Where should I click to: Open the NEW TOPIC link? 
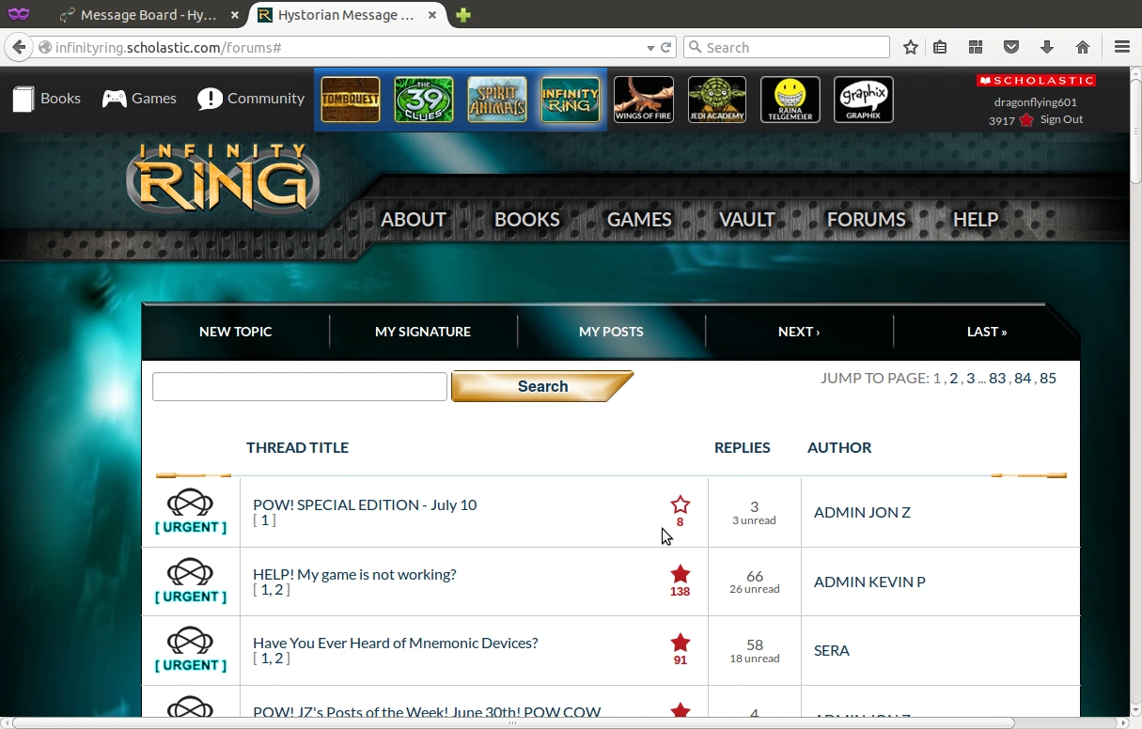(x=236, y=332)
